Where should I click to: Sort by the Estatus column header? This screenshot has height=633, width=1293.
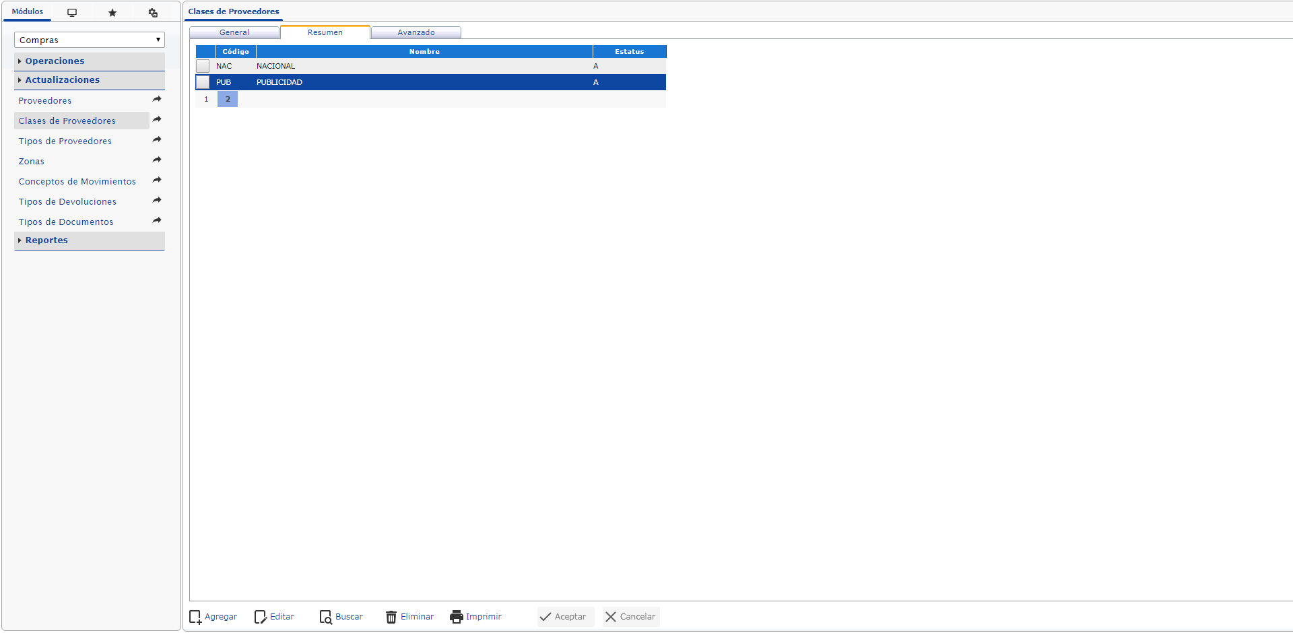click(630, 51)
